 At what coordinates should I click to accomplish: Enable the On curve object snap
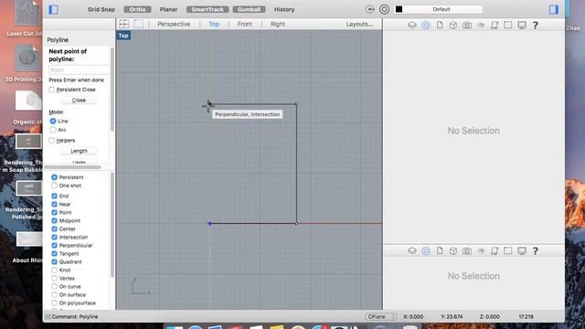[x=55, y=286]
